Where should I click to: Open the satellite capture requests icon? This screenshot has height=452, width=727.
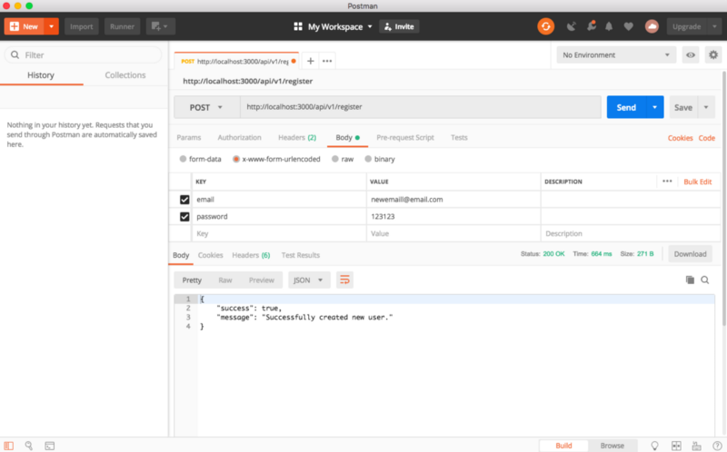[x=572, y=26]
